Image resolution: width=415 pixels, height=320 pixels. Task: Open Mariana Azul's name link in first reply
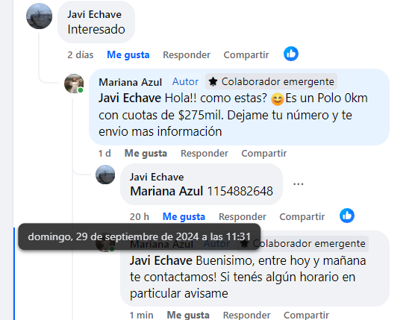pyautogui.click(x=130, y=82)
